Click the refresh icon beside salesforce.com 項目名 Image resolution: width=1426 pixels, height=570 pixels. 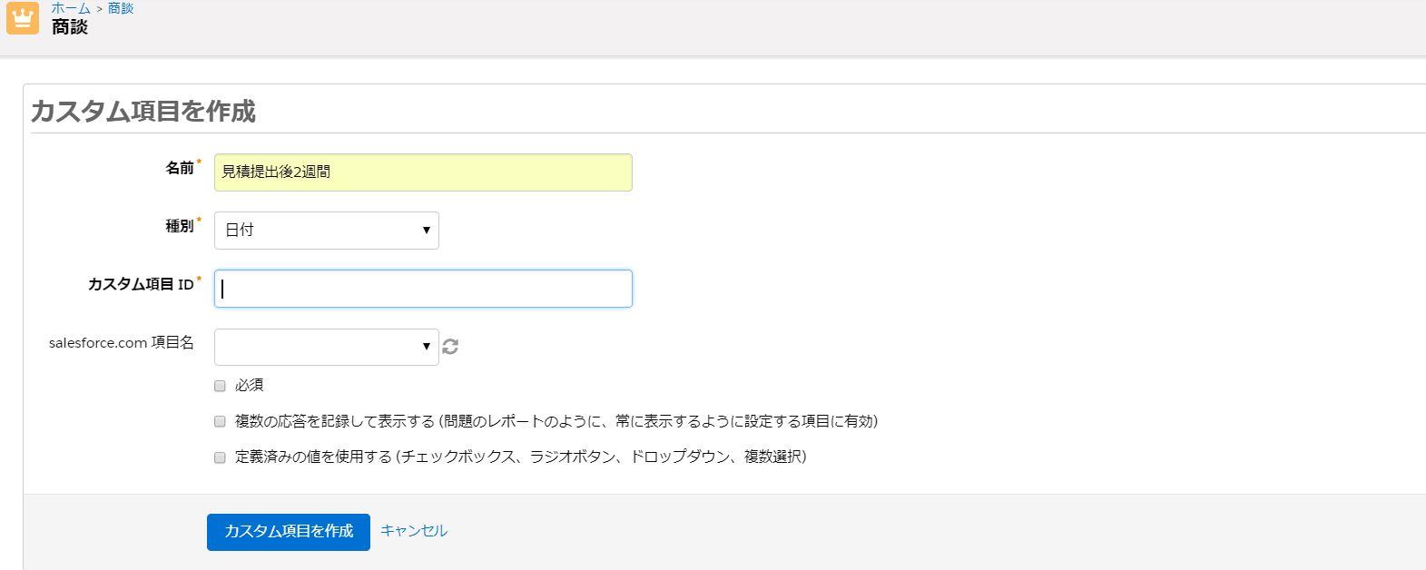450,347
